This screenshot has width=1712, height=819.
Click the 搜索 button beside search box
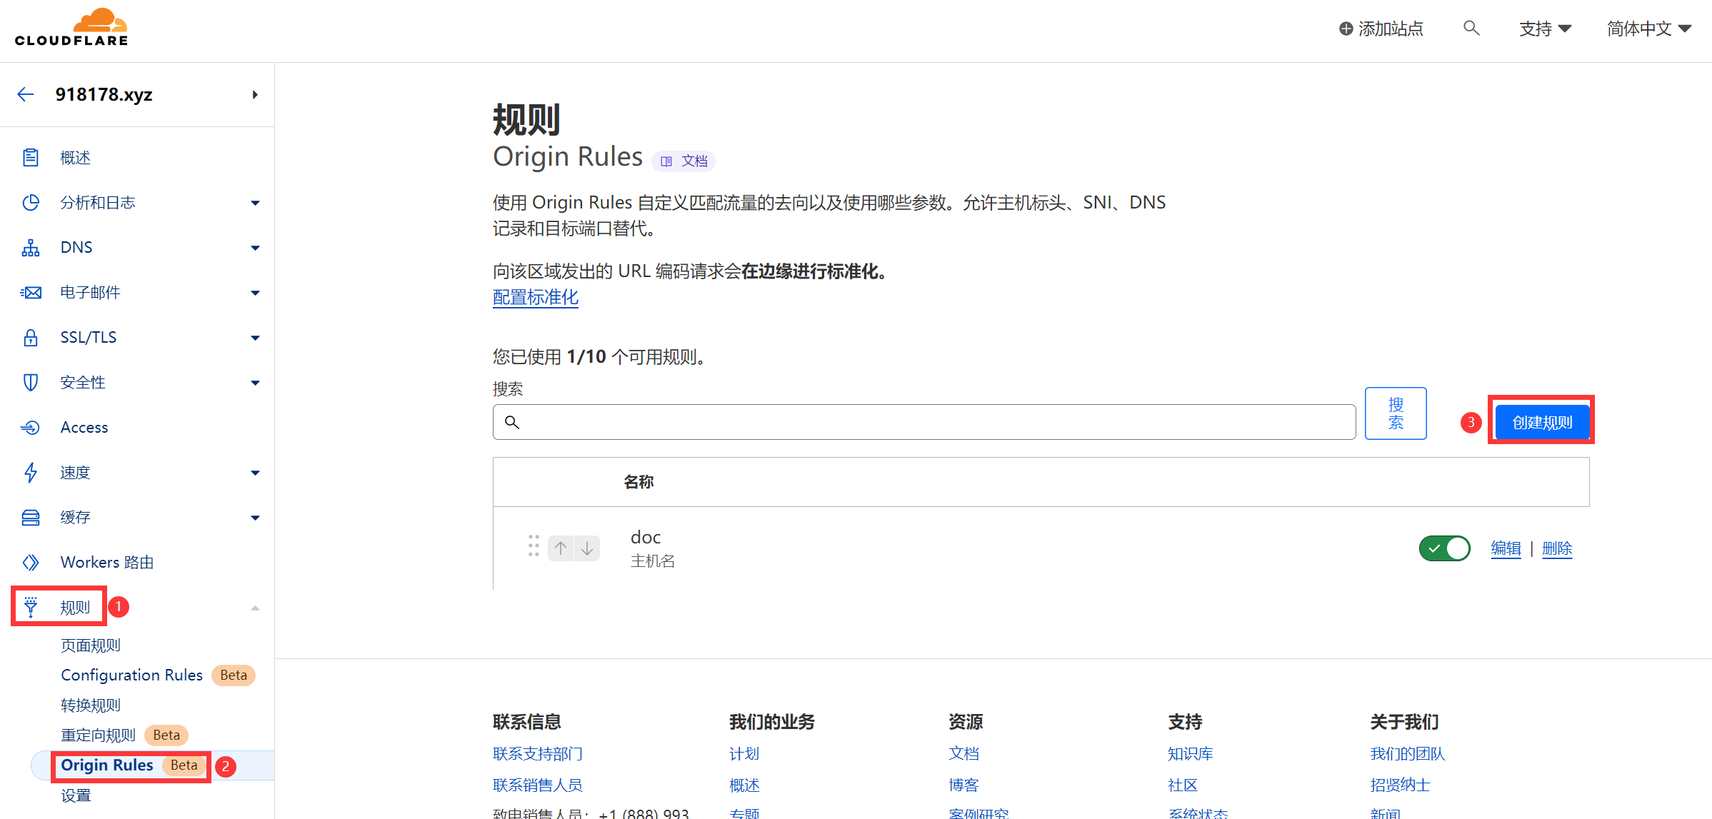click(1396, 413)
